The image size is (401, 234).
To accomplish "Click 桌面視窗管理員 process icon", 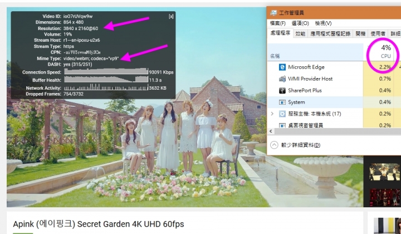I will coord(282,125).
